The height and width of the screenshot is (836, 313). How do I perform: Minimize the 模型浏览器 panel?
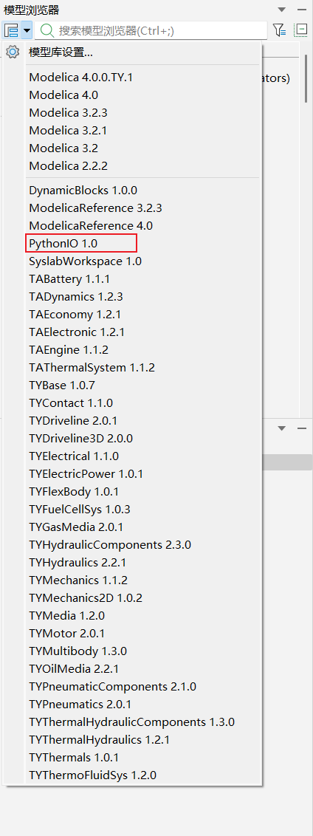302,10
